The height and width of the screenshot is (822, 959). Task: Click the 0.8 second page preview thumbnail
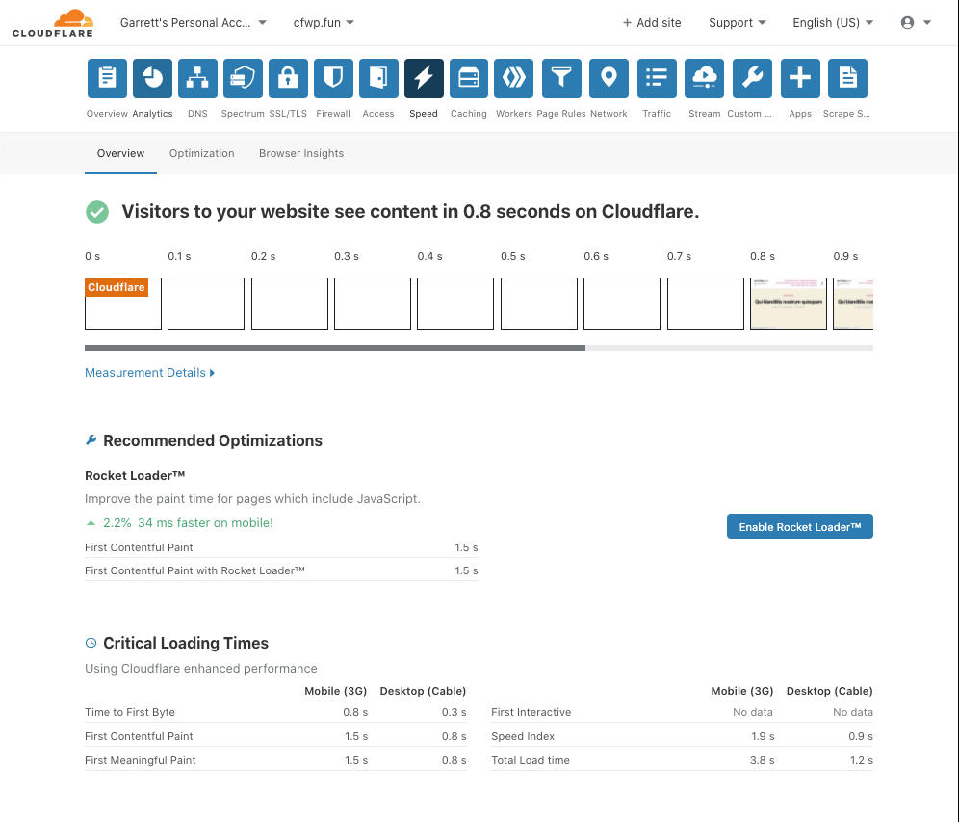[788, 303]
